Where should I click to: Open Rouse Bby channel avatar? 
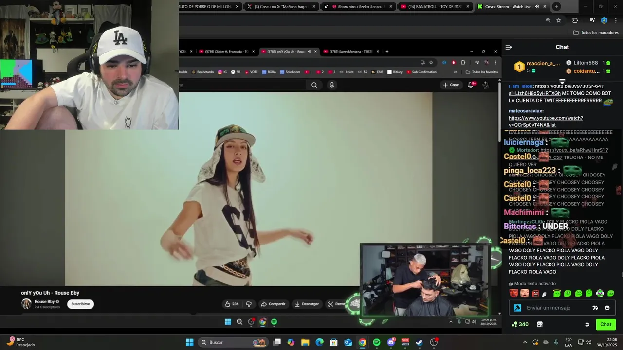coord(26,304)
